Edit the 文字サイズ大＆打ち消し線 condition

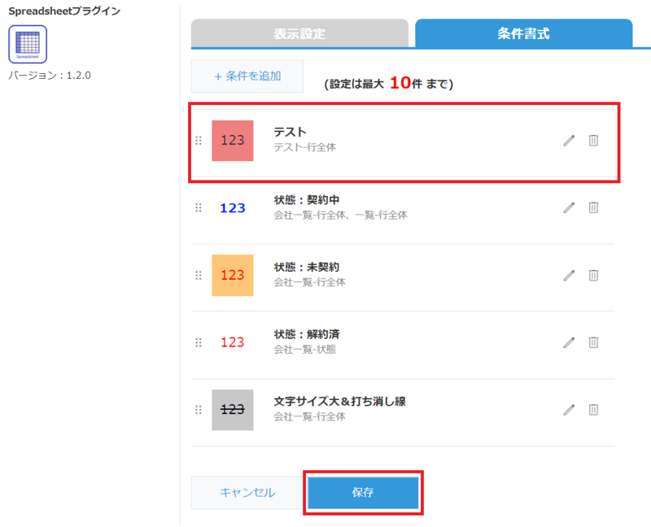[x=569, y=409]
